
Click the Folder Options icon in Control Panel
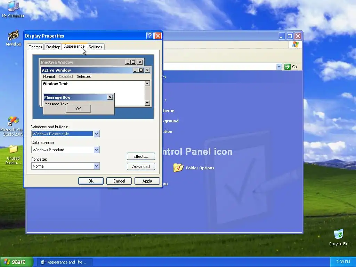coord(178,168)
